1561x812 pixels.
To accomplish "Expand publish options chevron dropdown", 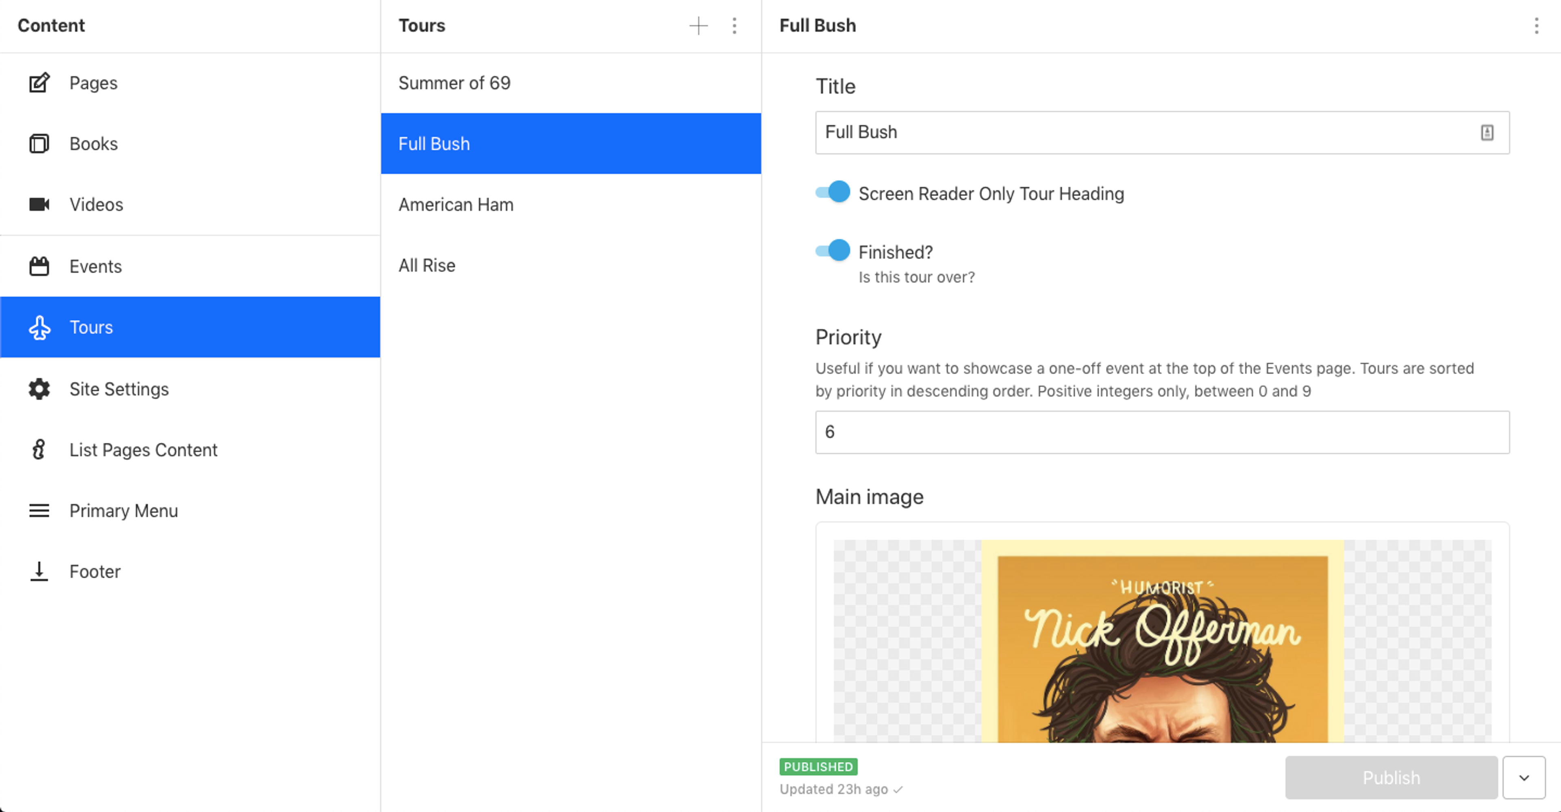I will click(x=1524, y=777).
